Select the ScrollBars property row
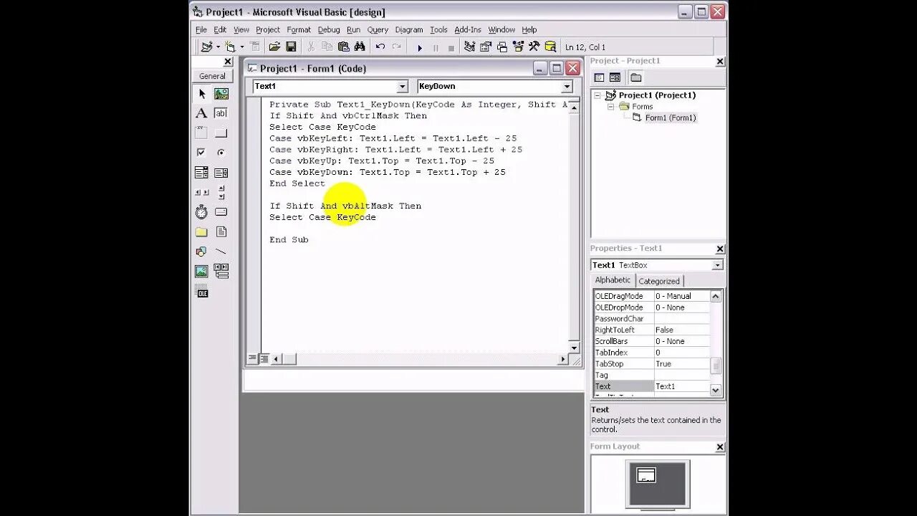The image size is (917, 516). pos(651,341)
